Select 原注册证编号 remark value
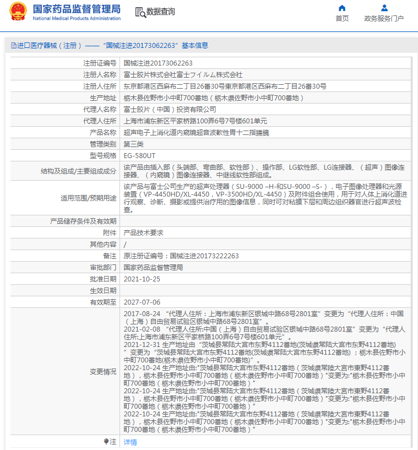This screenshot has height=450, width=418. pyautogui.click(x=181, y=256)
